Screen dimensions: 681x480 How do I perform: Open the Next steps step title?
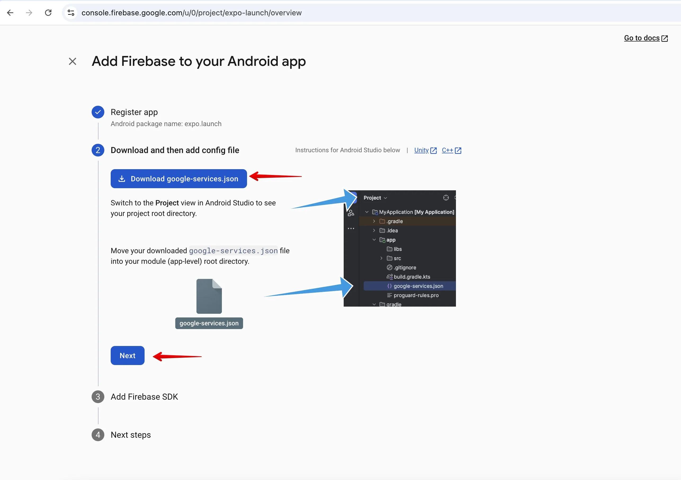point(131,435)
